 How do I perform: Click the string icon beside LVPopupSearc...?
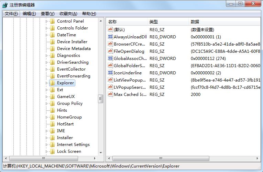(x=110, y=87)
